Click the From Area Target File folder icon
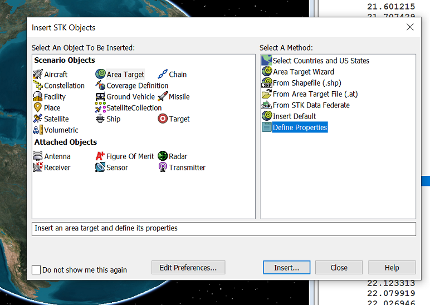 (267, 94)
